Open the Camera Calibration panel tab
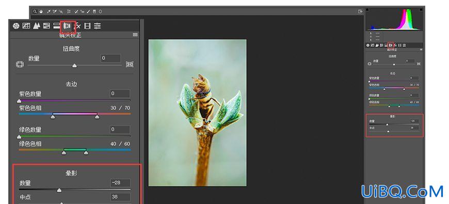Image resolution: width=449 pixels, height=204 pixels. [x=88, y=26]
